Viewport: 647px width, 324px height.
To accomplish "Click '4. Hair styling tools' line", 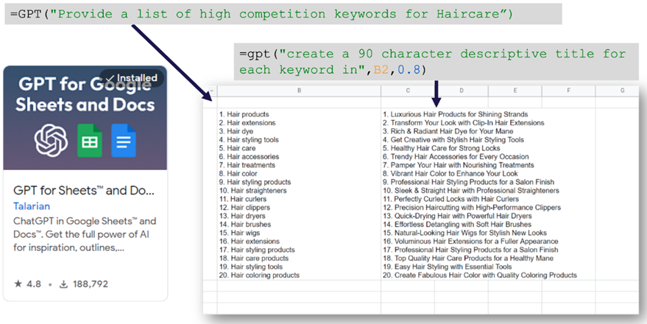I will [249, 140].
